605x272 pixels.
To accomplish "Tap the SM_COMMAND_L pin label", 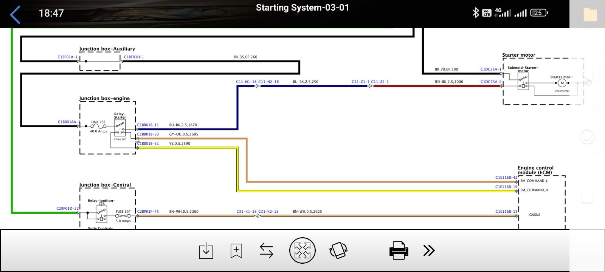I will point(534,181).
